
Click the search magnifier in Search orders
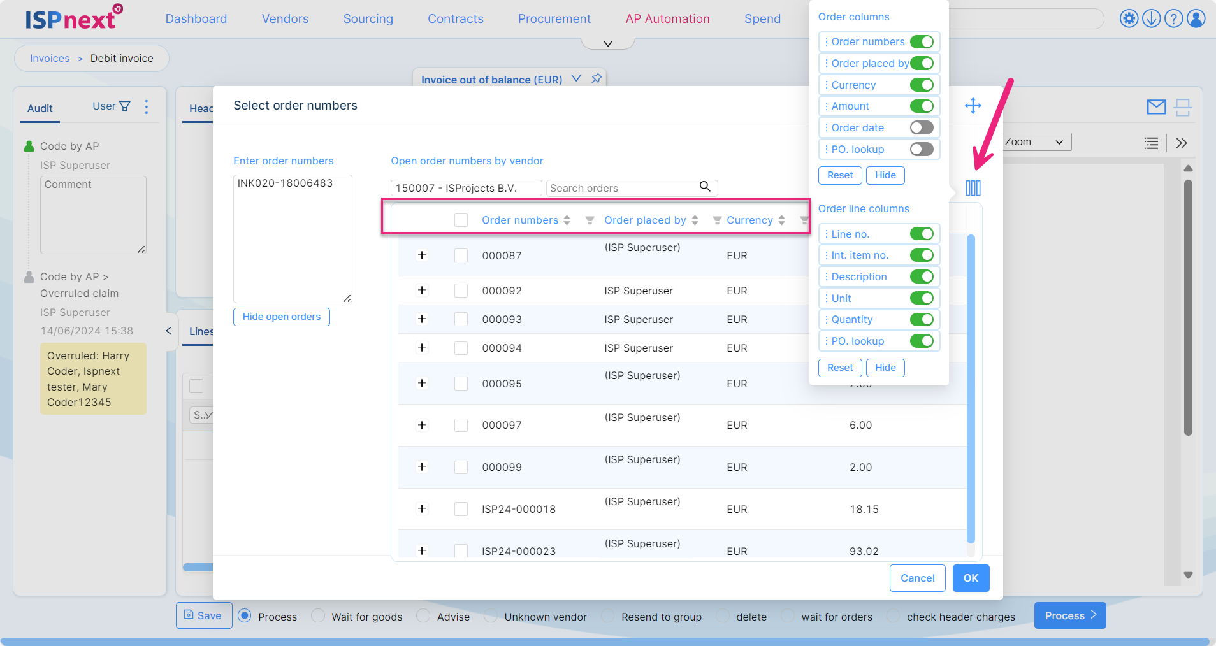[x=705, y=186]
